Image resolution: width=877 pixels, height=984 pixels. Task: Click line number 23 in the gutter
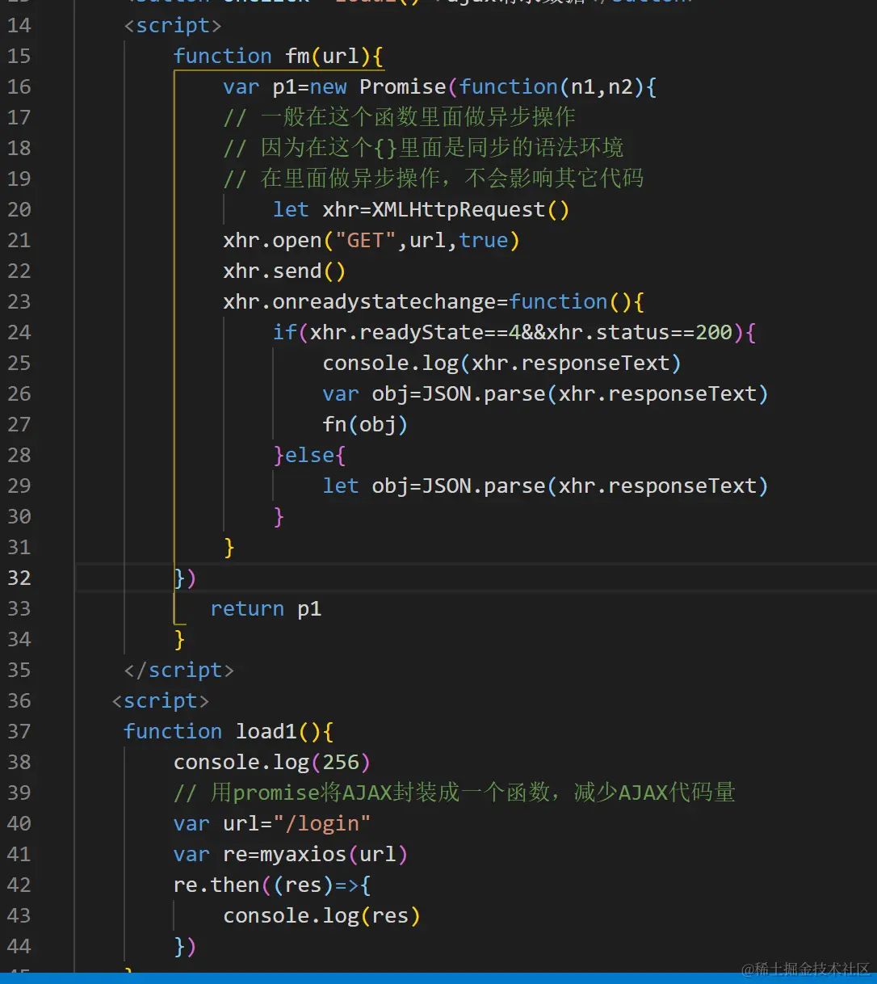[x=19, y=301]
